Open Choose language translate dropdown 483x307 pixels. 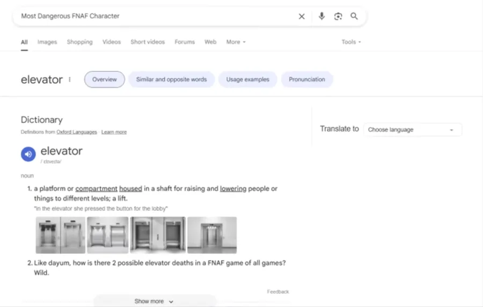click(413, 130)
